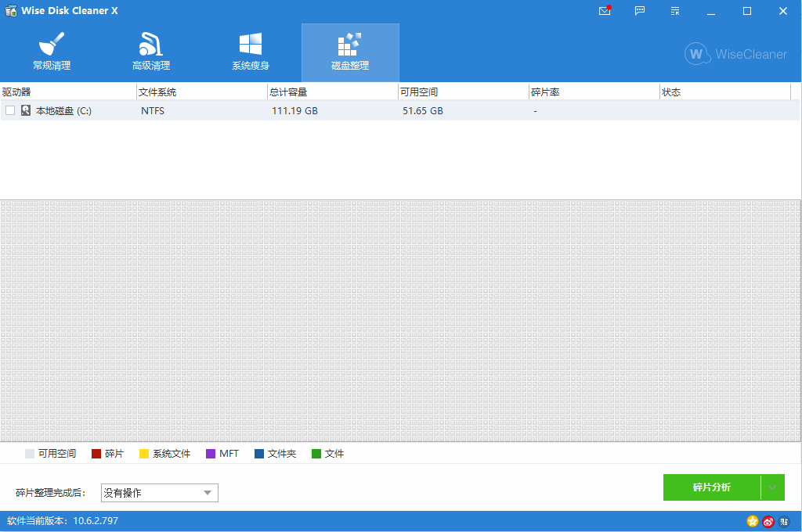The height and width of the screenshot is (532, 802).
Task: Open the 没有操作 action dropdown
Action: pyautogui.click(x=159, y=493)
